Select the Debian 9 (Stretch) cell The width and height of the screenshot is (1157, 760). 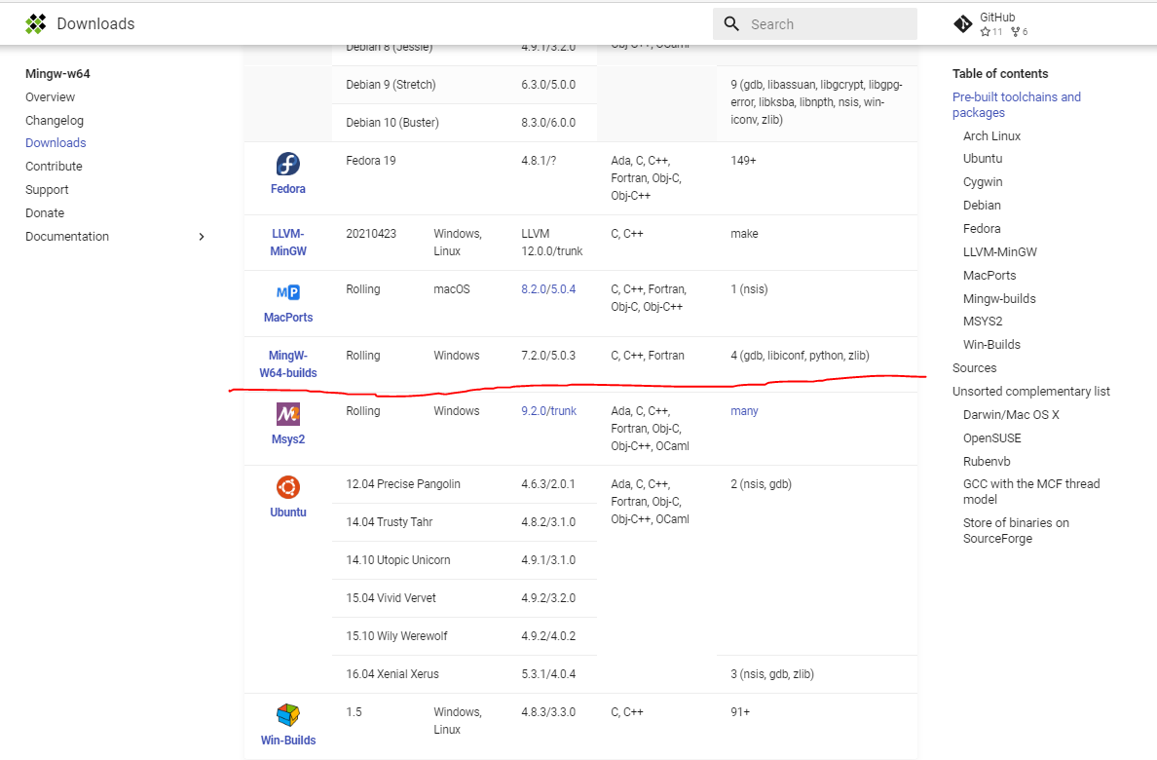click(x=392, y=85)
